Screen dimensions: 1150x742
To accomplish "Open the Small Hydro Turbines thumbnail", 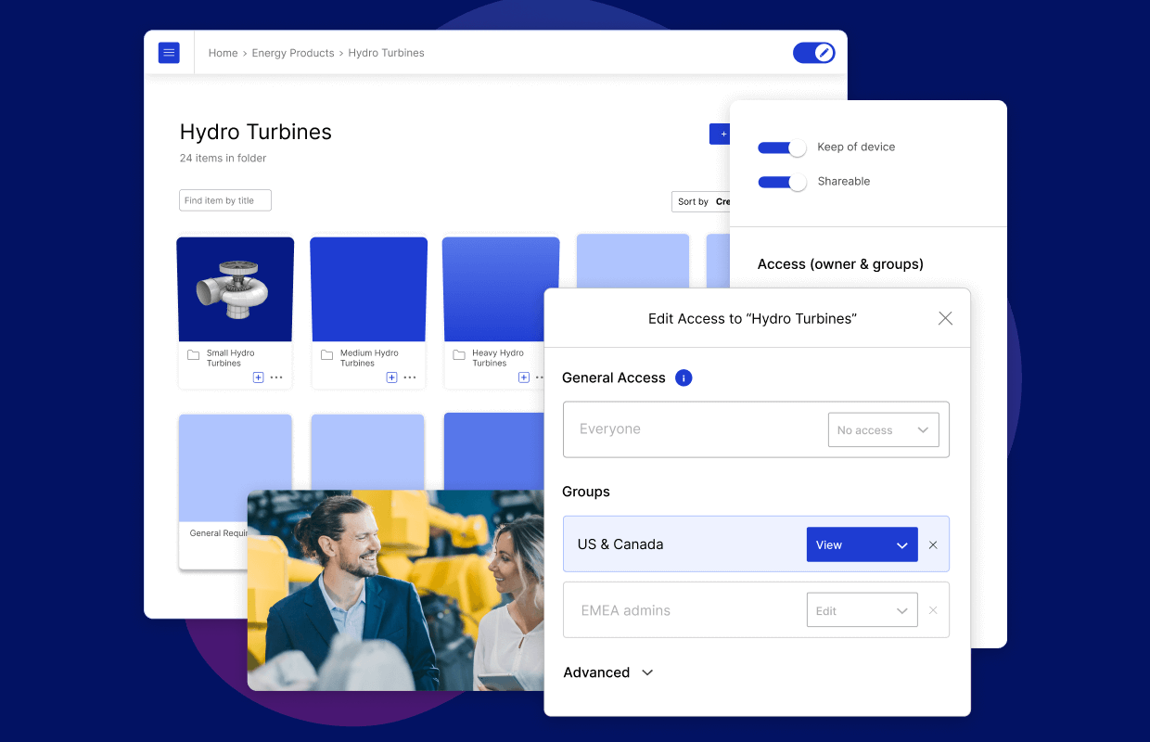I will point(236,289).
